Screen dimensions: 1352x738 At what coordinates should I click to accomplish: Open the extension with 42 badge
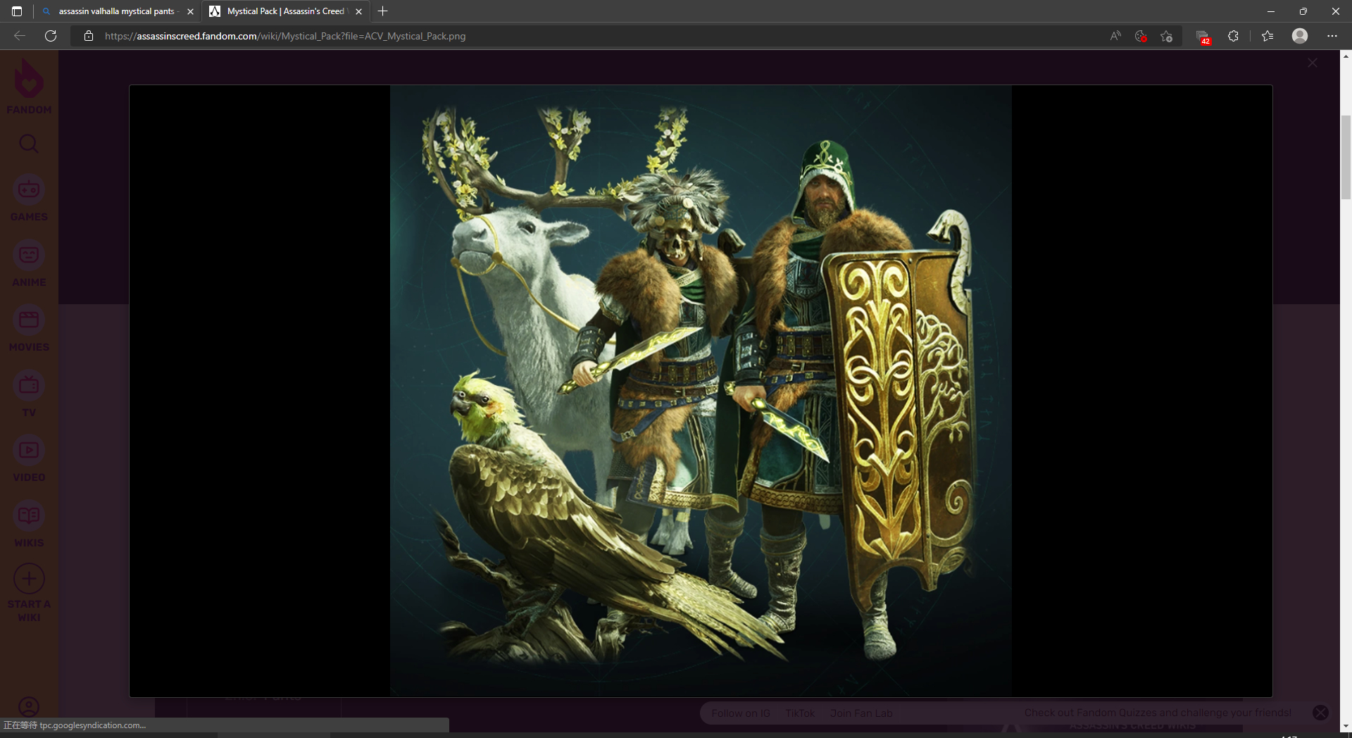[1203, 37]
